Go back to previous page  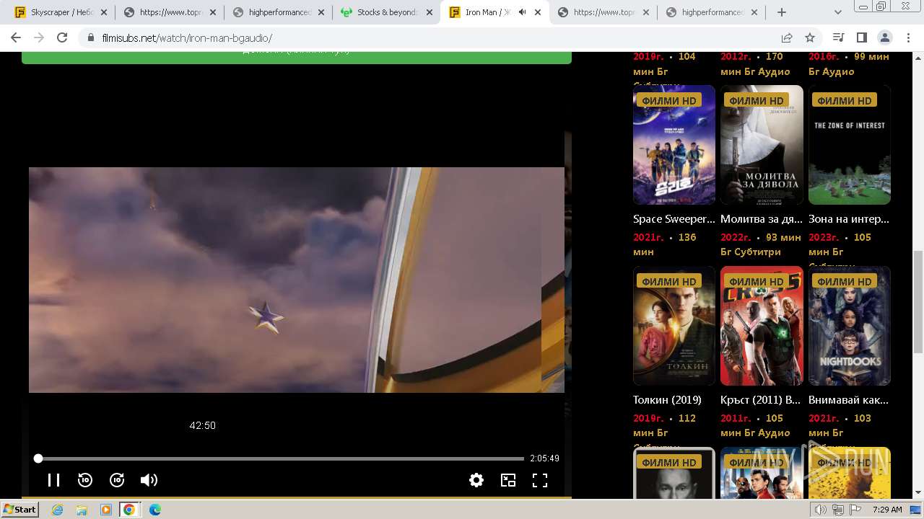pos(16,37)
